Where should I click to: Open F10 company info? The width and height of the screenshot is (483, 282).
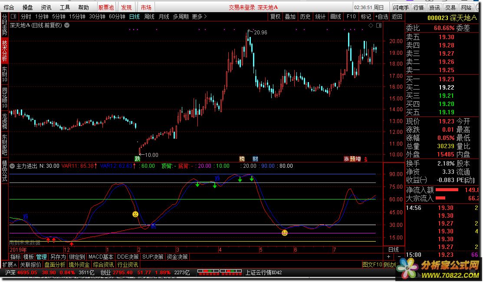pyautogui.click(x=351, y=17)
